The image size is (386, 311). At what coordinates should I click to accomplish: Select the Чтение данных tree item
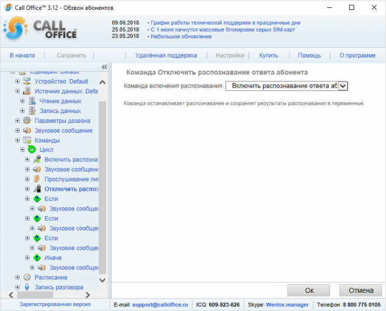(x=60, y=101)
